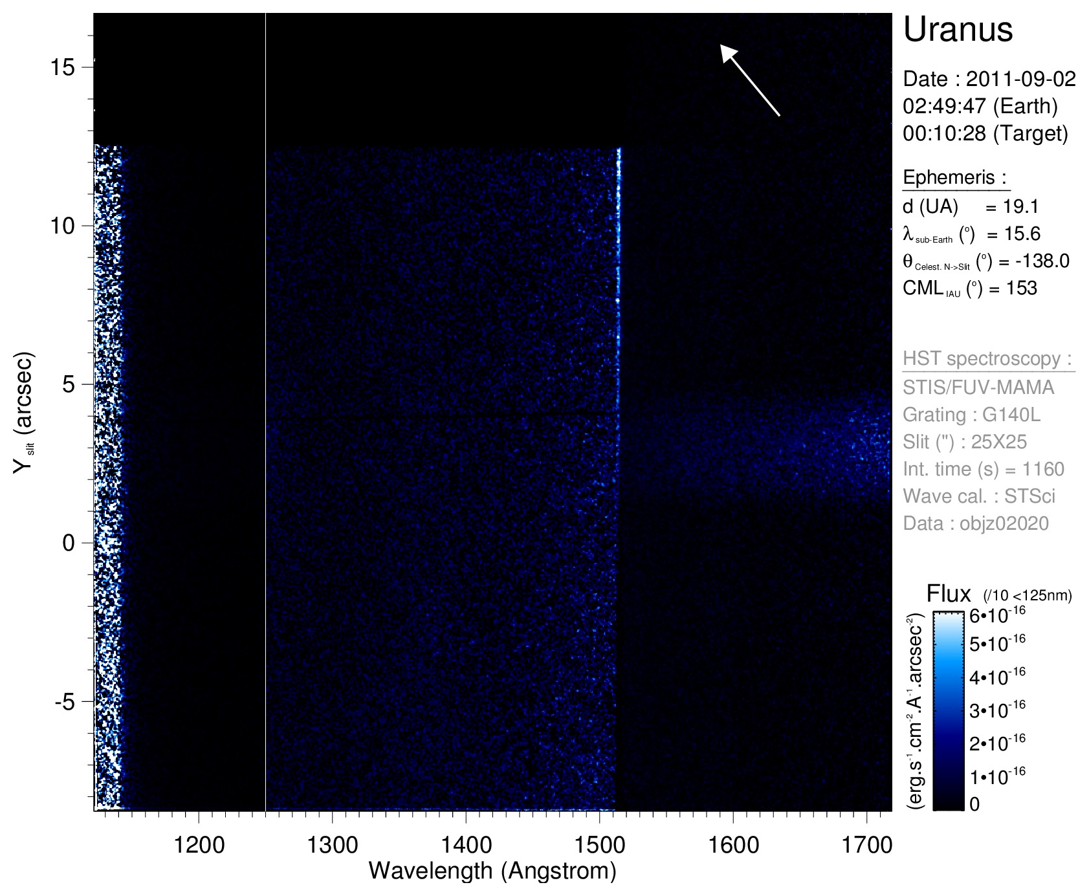This screenshot has width=1089, height=896.
Task: Click the Uranus title text
Action: point(957,30)
